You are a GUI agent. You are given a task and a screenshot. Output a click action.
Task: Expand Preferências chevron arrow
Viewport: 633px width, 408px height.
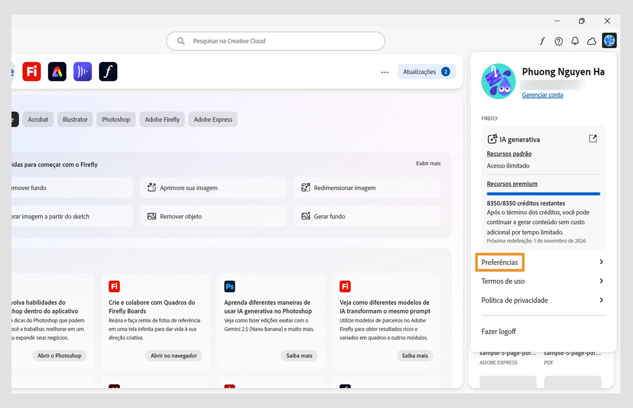click(x=601, y=262)
